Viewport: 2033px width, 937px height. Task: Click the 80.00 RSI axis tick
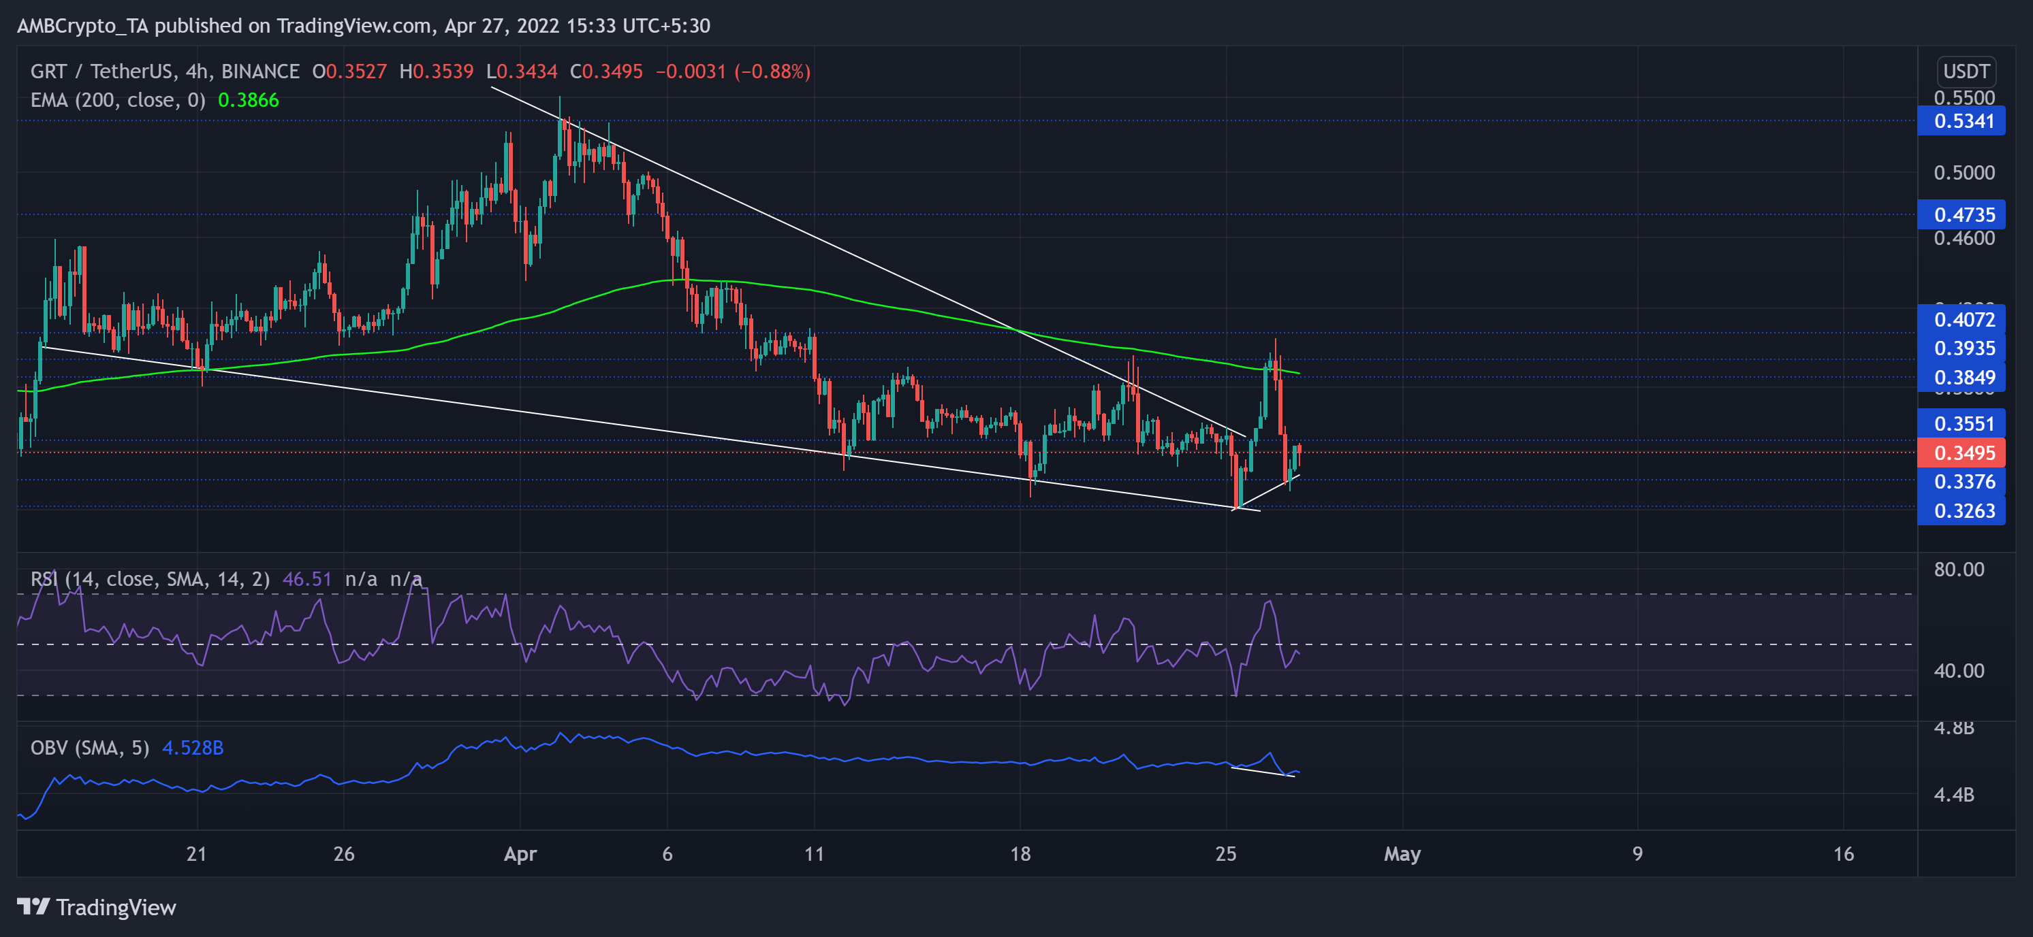click(x=1958, y=569)
